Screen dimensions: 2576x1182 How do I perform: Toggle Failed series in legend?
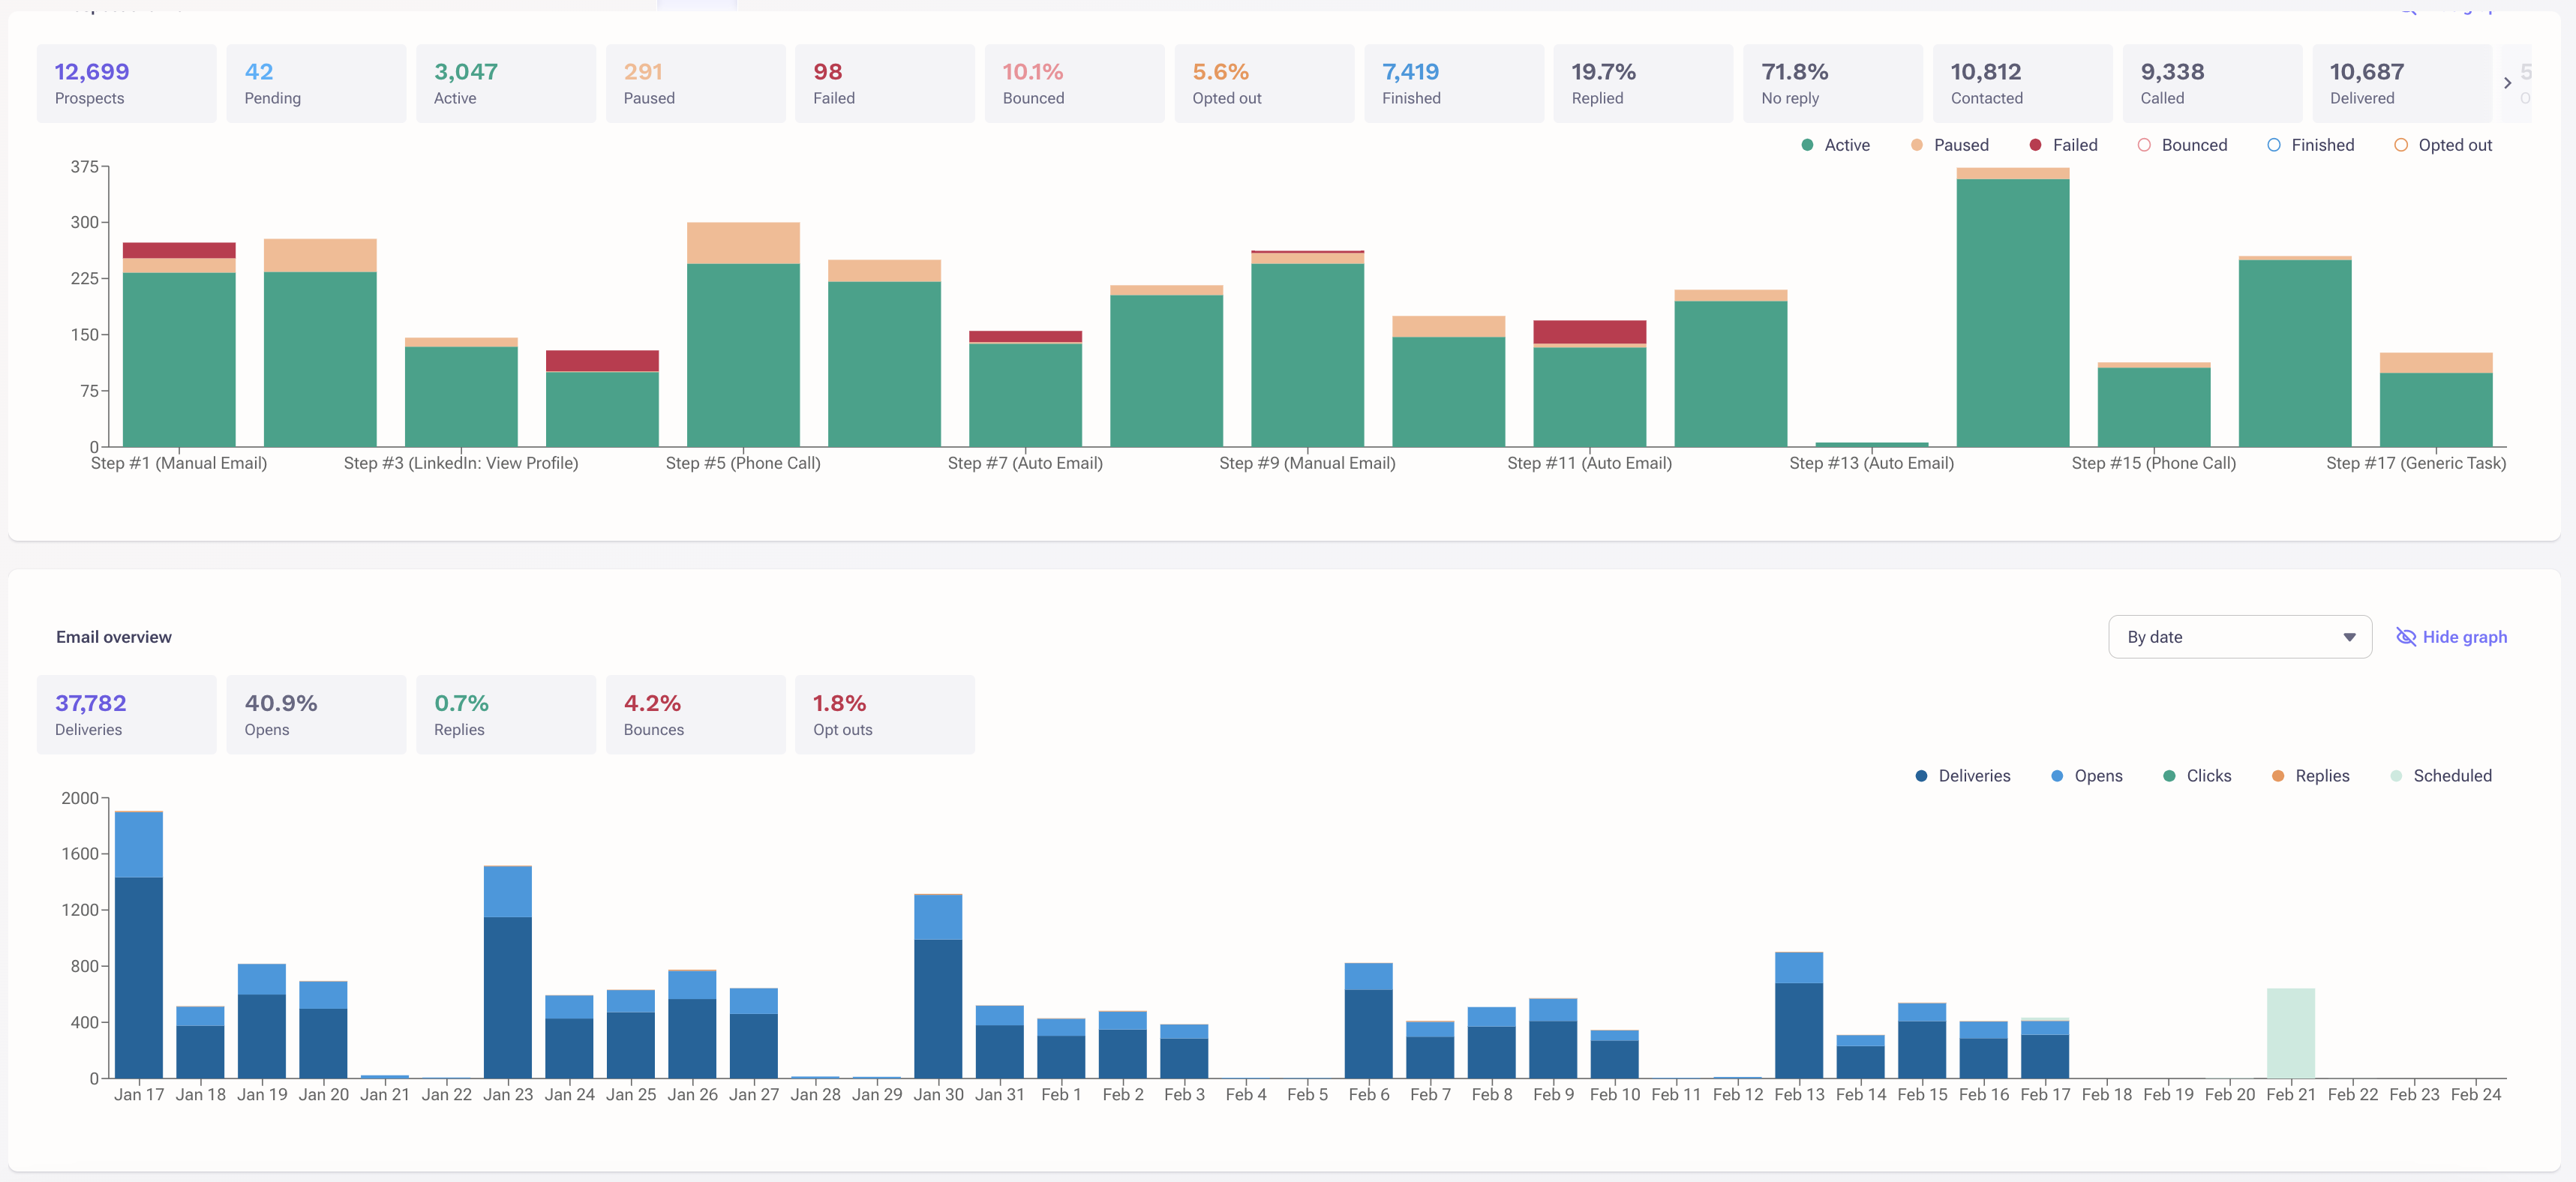2035,145
